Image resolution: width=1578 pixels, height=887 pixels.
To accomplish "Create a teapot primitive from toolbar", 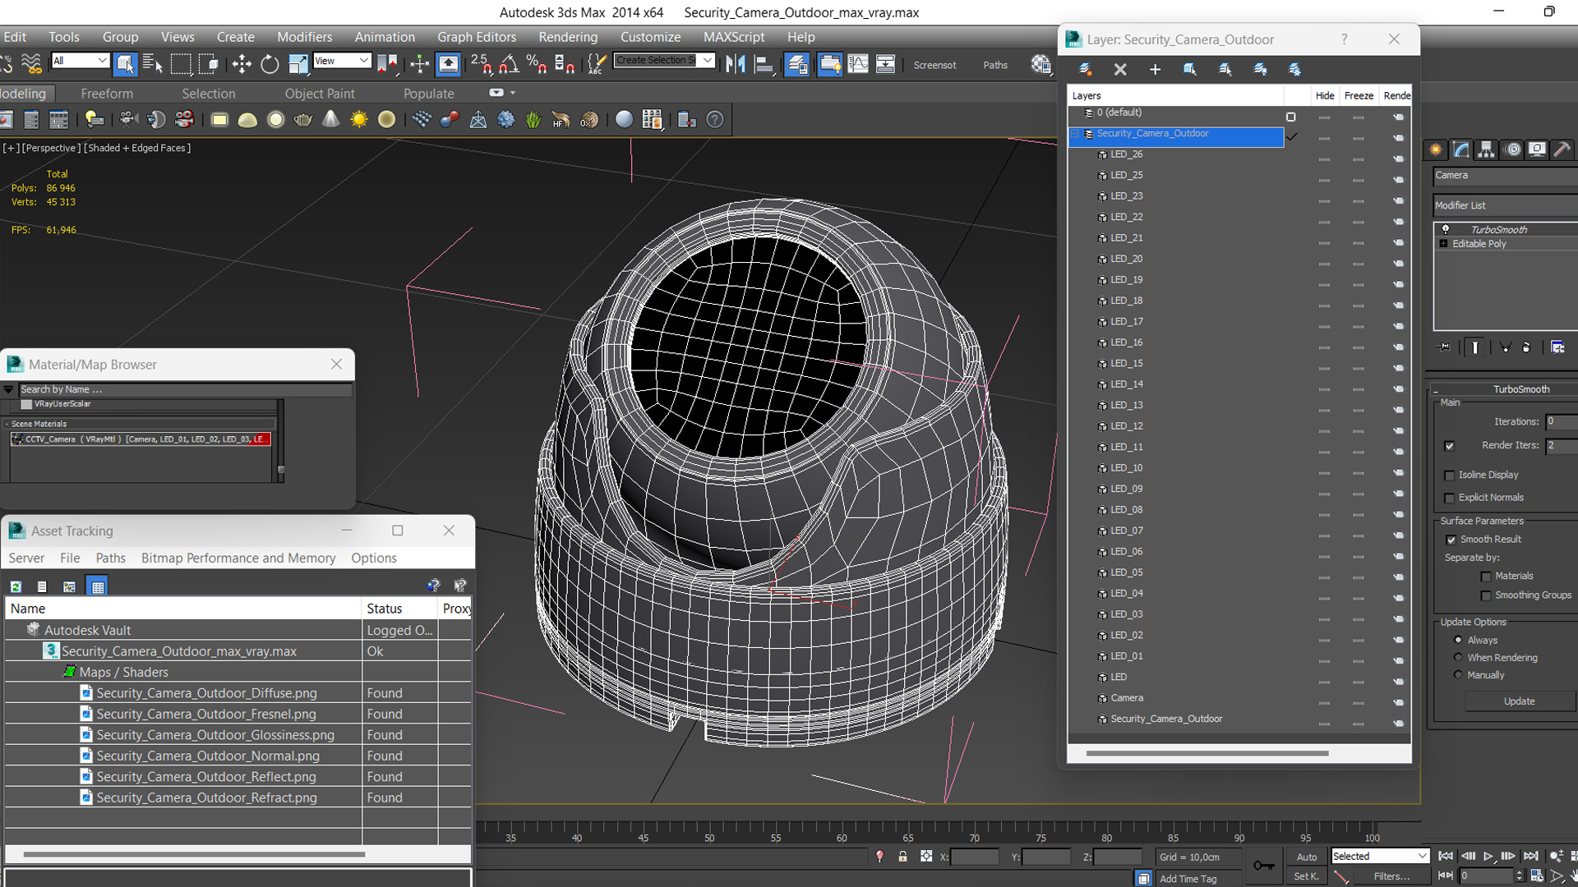I will (303, 120).
